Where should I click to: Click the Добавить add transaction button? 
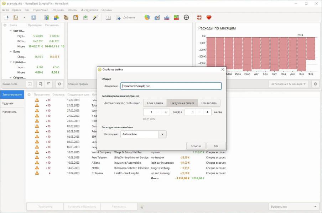click(x=126, y=18)
